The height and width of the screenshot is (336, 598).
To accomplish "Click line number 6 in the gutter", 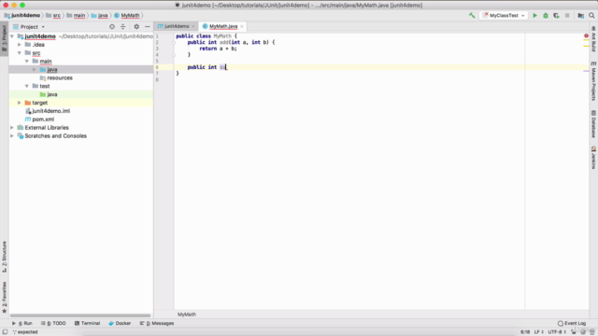I will pos(157,67).
